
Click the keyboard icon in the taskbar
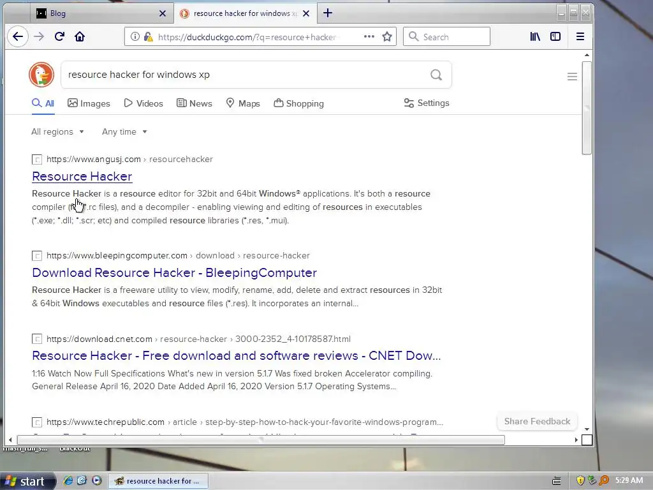click(x=556, y=481)
